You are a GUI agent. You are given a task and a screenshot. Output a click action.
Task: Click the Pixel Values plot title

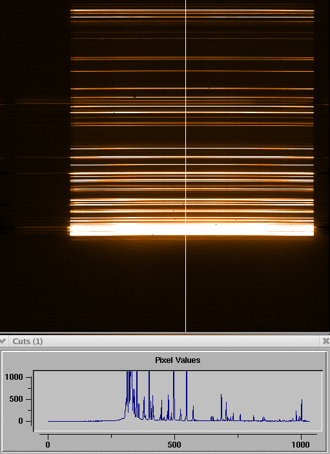pyautogui.click(x=178, y=360)
